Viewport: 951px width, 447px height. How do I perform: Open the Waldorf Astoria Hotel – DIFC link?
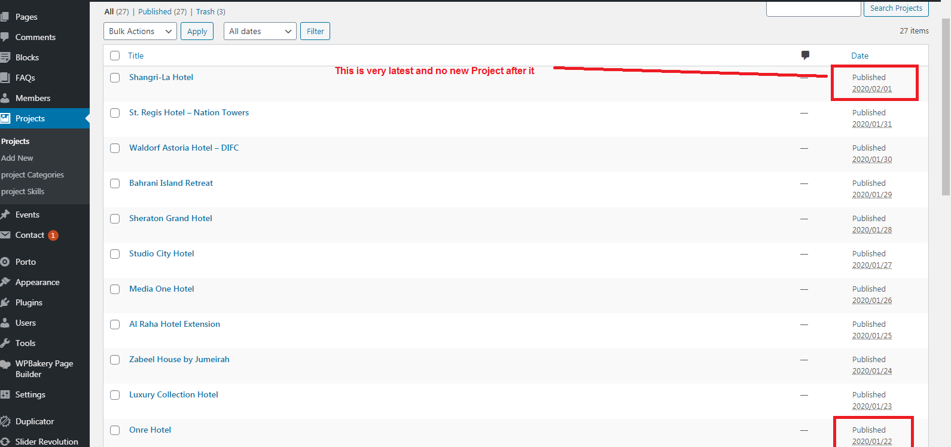pyautogui.click(x=184, y=148)
